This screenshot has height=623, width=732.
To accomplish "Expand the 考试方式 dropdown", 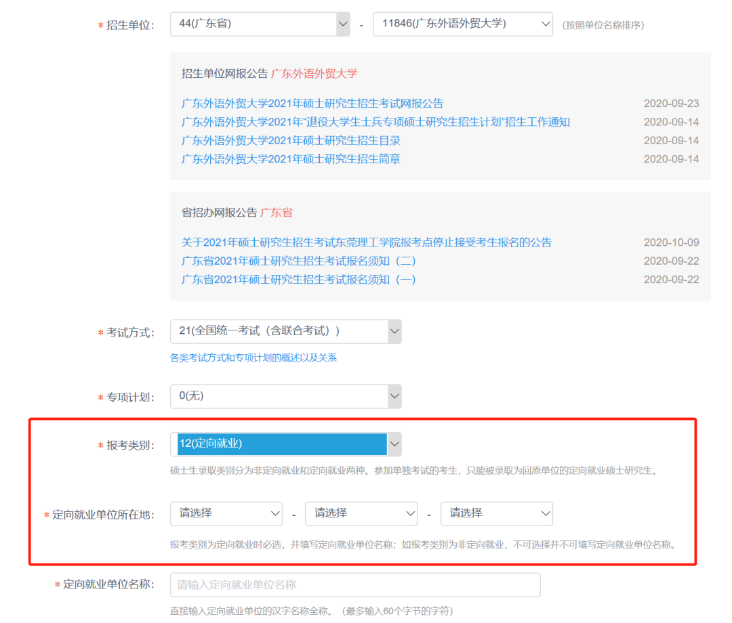I will coord(278,332).
